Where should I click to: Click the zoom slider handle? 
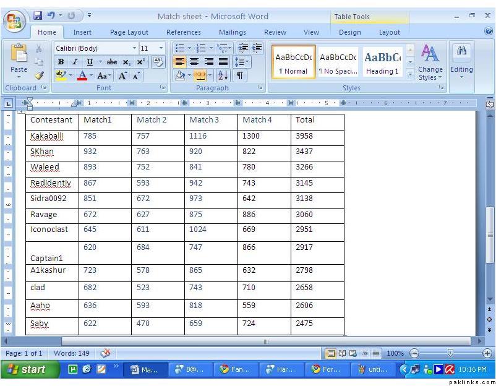click(450, 353)
